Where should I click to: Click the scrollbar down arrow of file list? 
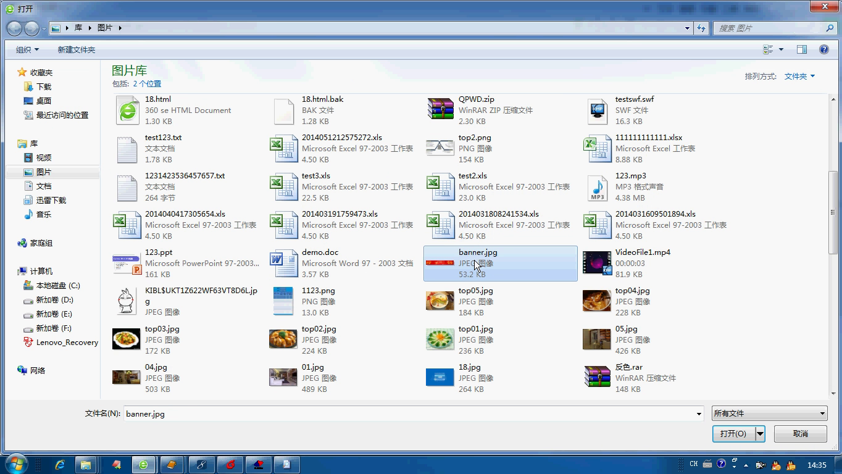pos(833,393)
